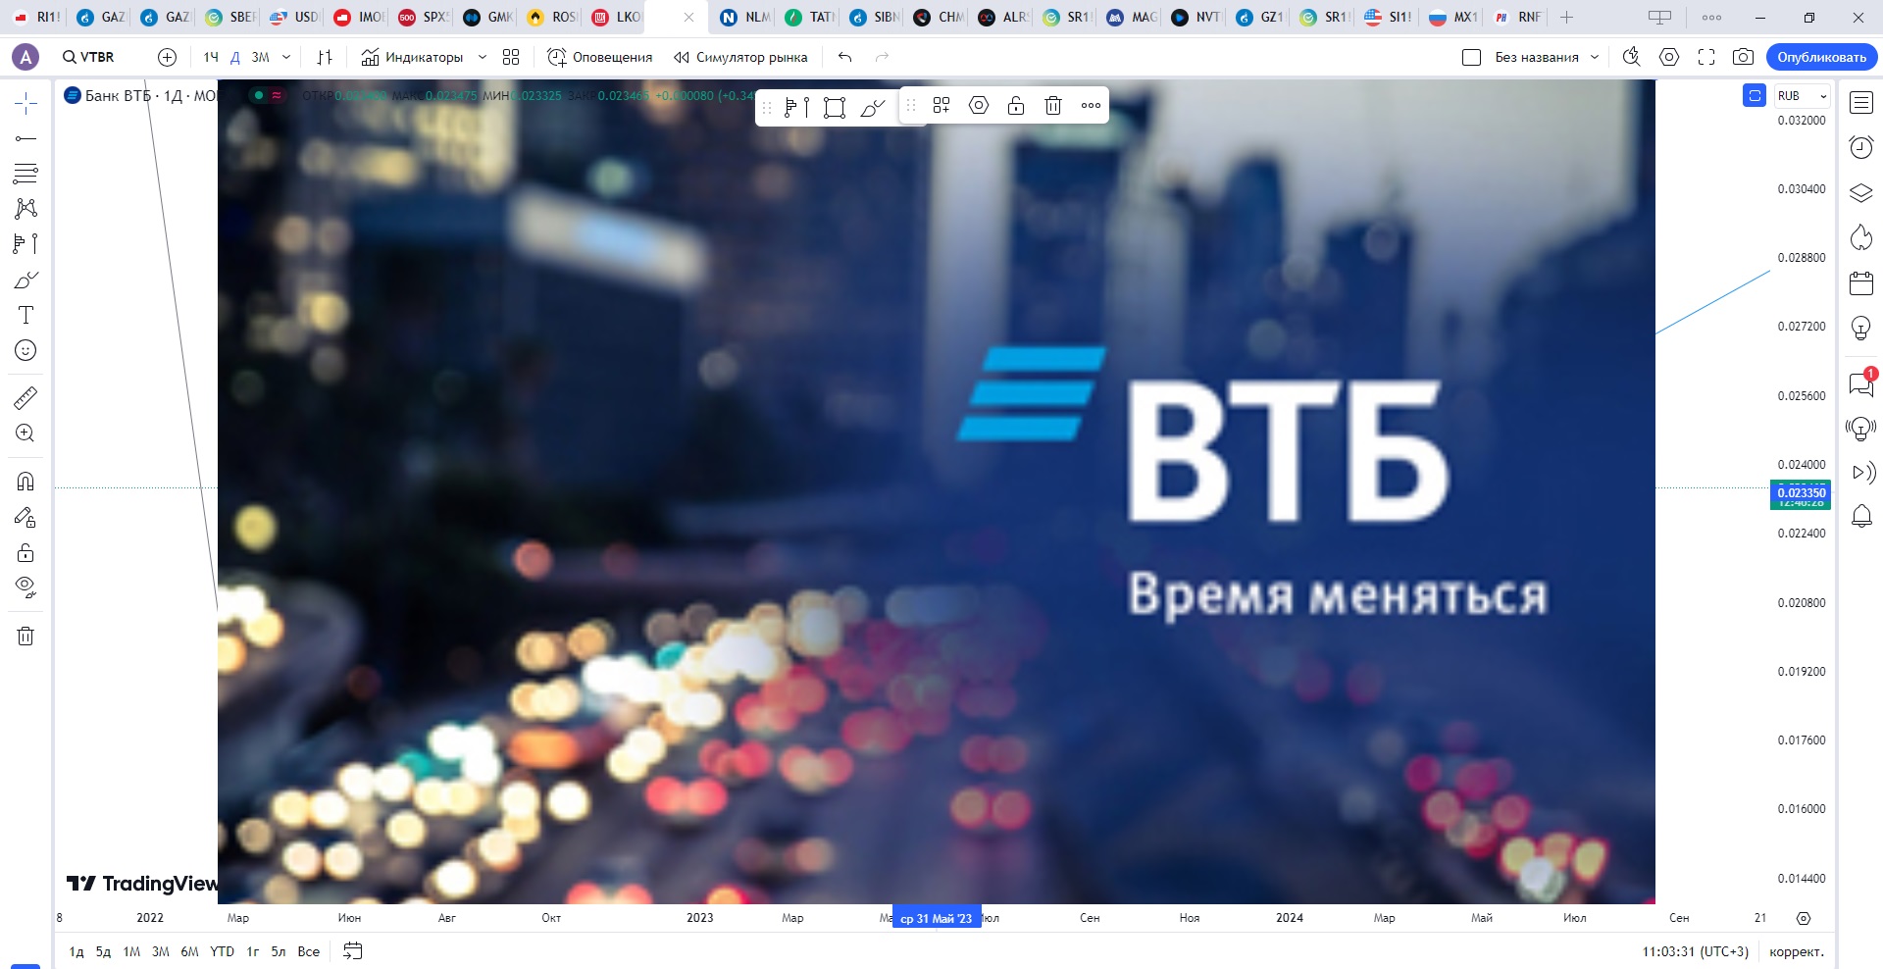Lock the selected drawing in floating toolbar
The width and height of the screenshot is (1883, 969).
(1016, 105)
